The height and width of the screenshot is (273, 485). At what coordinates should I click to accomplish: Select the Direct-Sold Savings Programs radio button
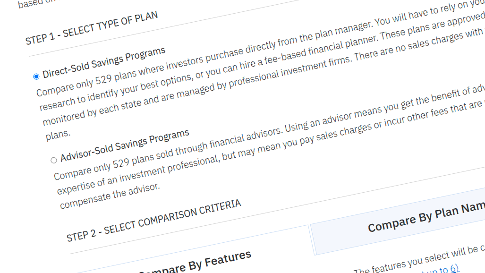36,77
